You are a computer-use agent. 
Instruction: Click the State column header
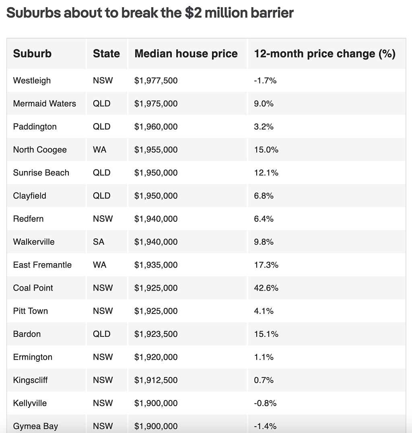[x=106, y=54]
